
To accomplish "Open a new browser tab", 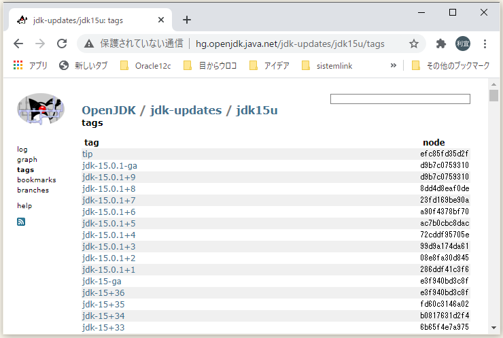I will pyautogui.click(x=187, y=20).
